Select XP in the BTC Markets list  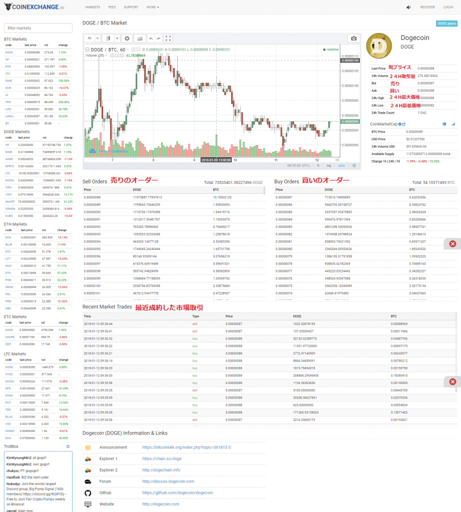pyautogui.click(x=7, y=59)
